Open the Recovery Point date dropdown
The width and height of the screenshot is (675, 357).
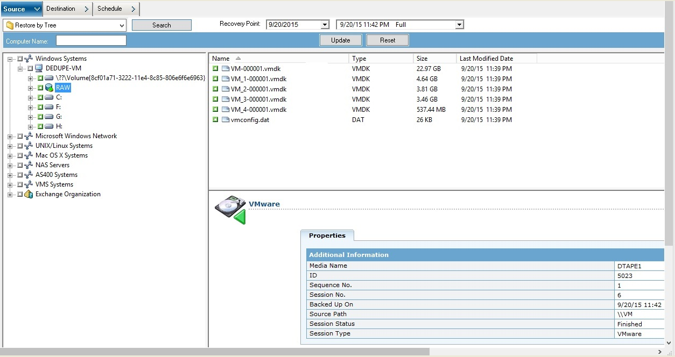point(325,24)
